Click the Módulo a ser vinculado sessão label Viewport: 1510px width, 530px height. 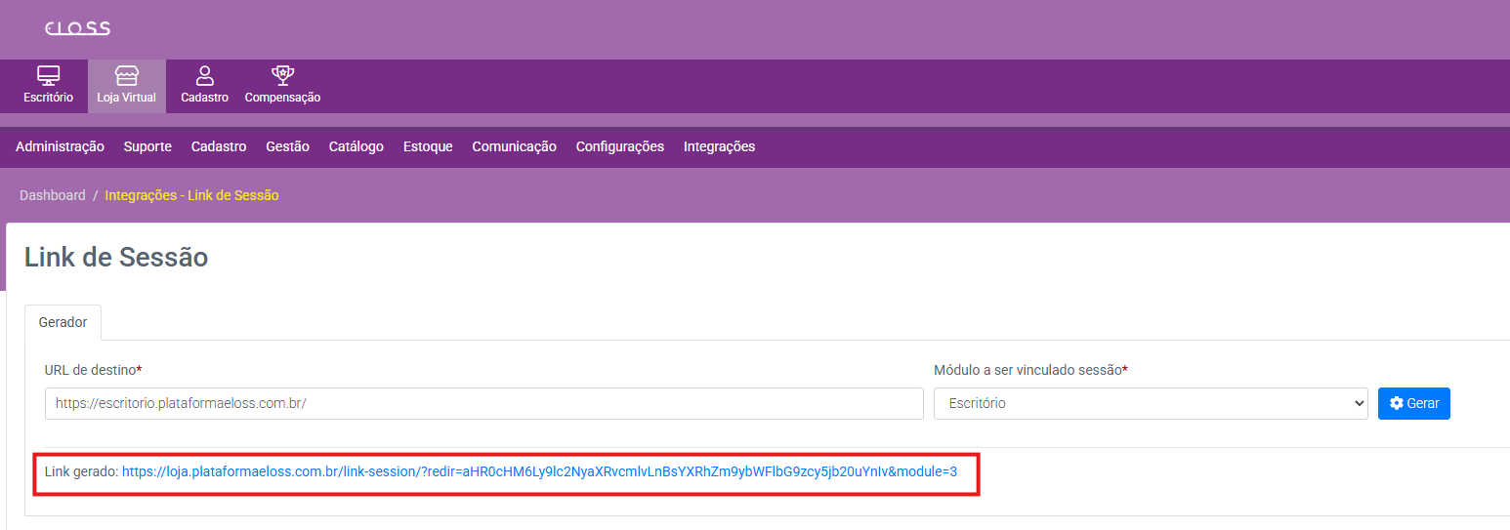[1030, 370]
